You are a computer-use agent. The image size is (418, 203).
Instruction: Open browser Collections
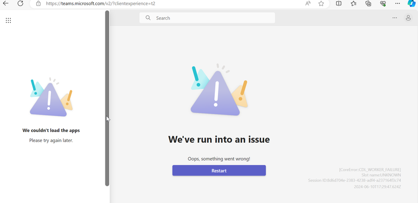click(369, 4)
